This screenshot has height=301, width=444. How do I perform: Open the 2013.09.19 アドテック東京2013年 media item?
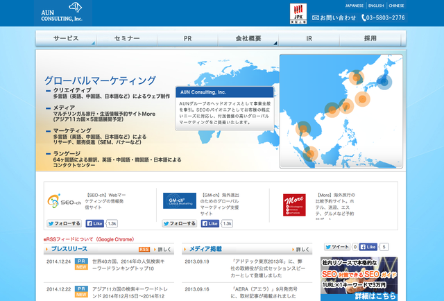[x=268, y=268]
